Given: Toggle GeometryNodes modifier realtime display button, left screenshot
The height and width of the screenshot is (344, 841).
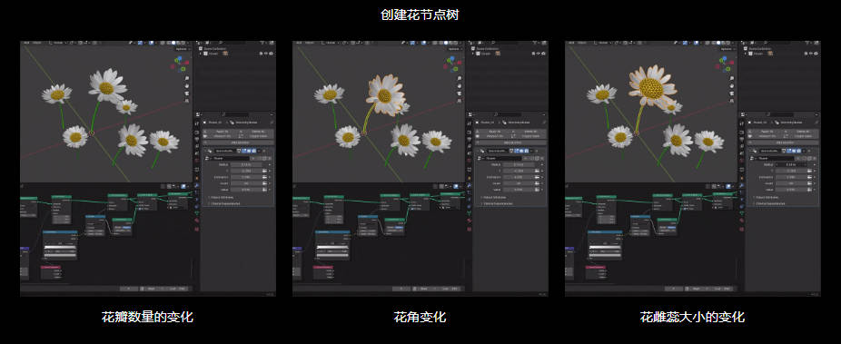Looking at the screenshot, I should tap(249, 151).
